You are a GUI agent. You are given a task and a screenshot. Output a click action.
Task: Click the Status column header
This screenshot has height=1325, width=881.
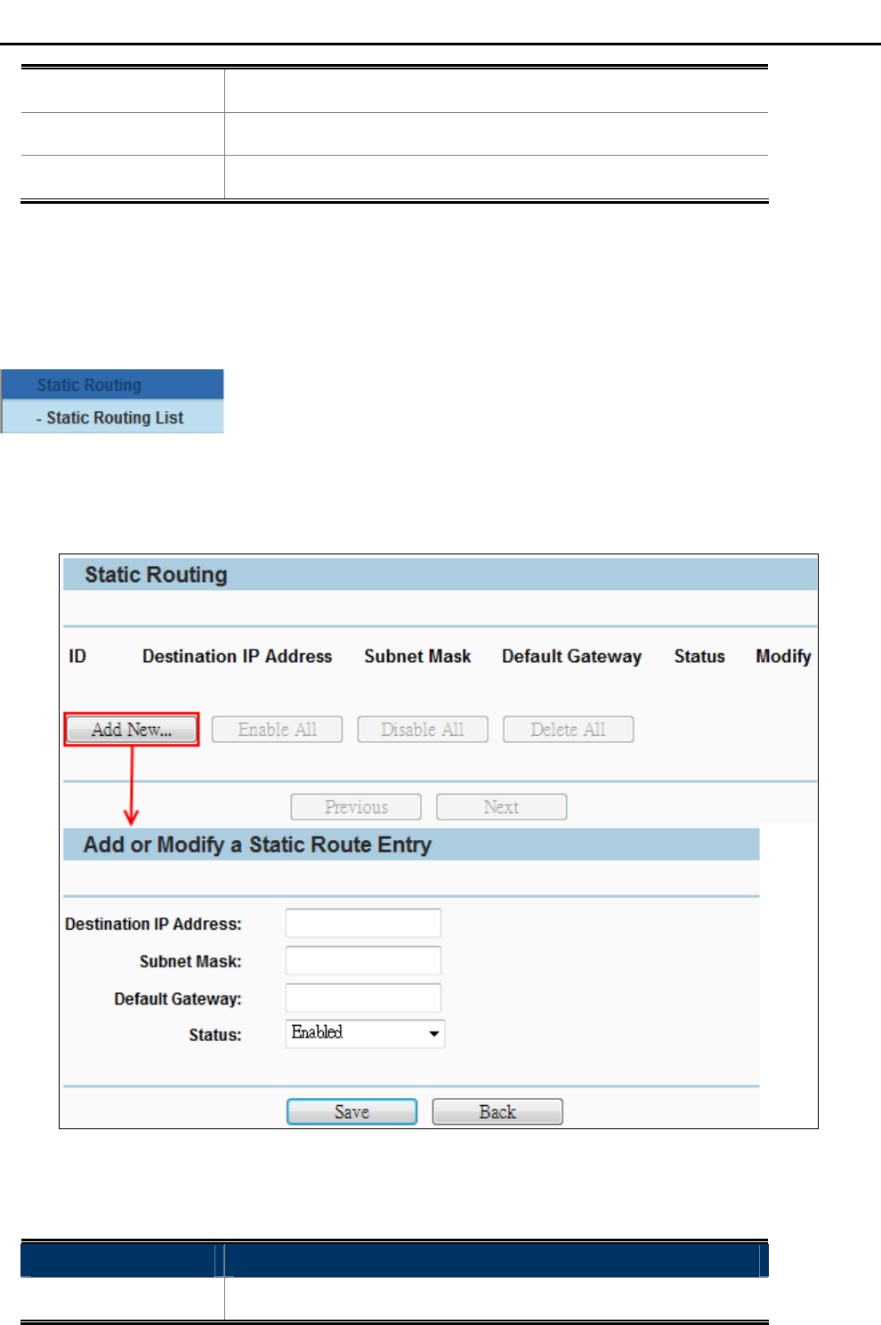699,657
